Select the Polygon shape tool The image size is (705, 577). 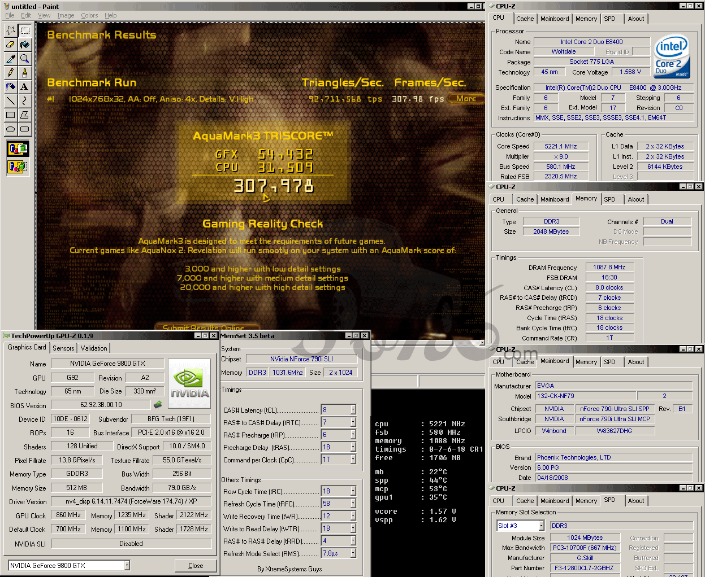(25, 115)
